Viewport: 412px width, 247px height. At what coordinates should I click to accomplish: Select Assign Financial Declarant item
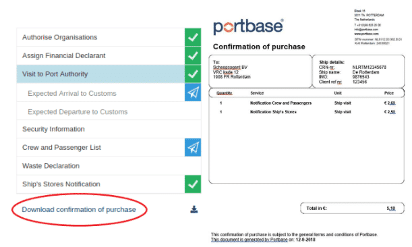(100, 56)
